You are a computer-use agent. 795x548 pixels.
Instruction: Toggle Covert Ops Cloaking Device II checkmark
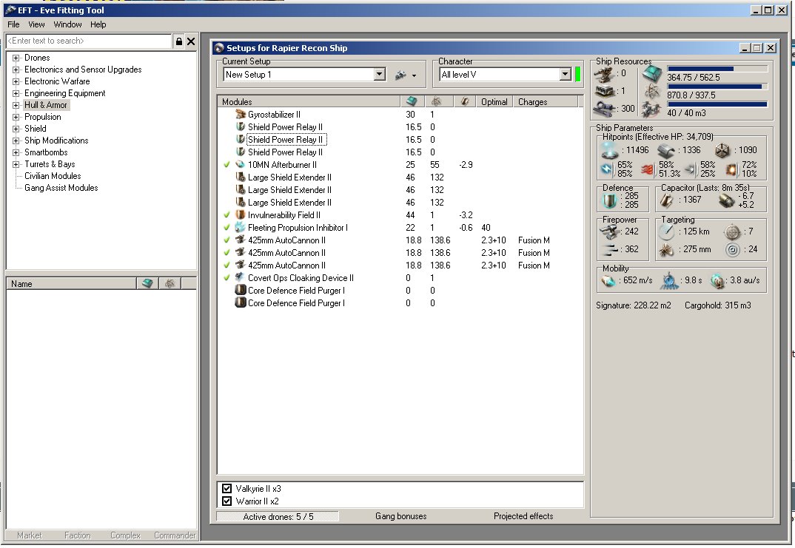(227, 277)
